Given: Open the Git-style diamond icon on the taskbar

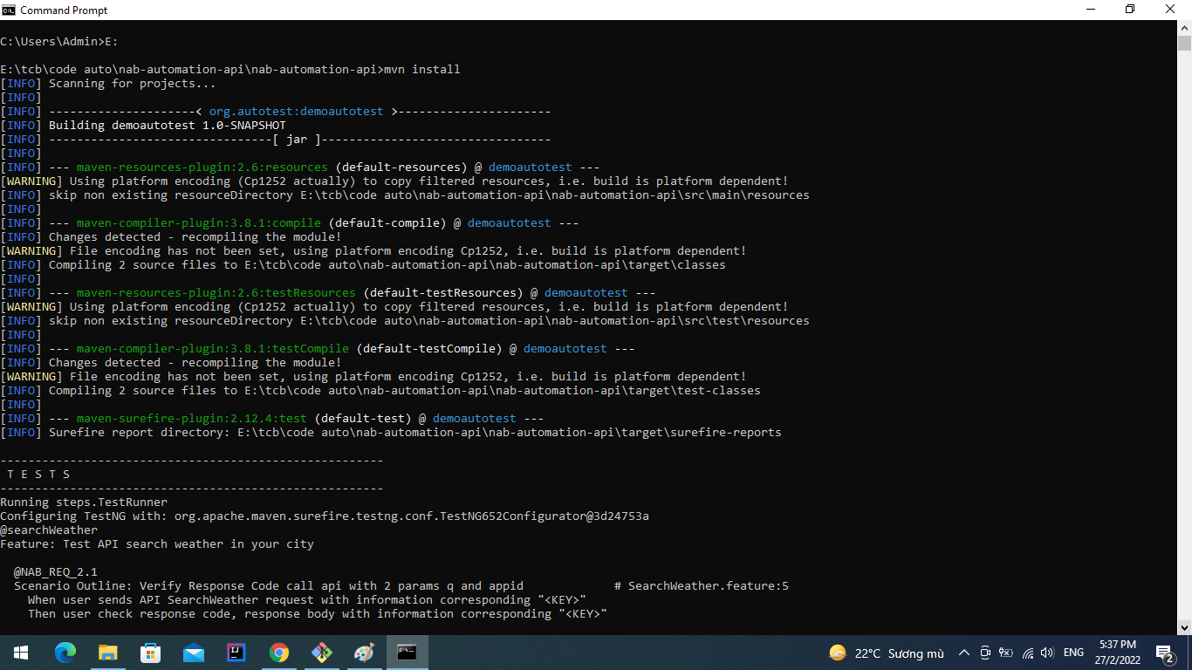Looking at the screenshot, I should point(321,653).
